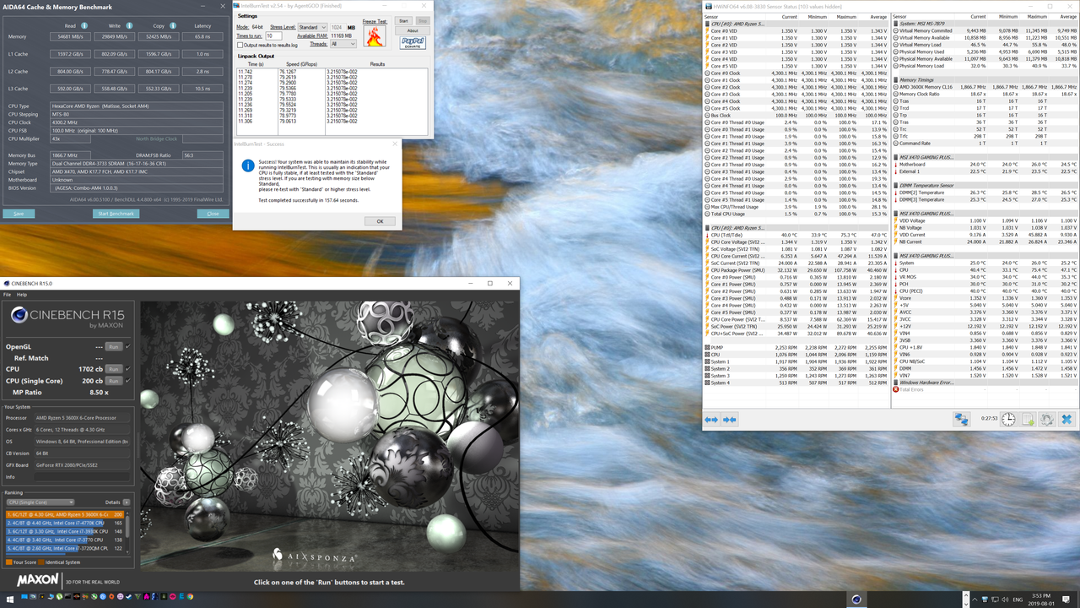
Task: Click the Your Score orange legend swatch
Action: 9,562
